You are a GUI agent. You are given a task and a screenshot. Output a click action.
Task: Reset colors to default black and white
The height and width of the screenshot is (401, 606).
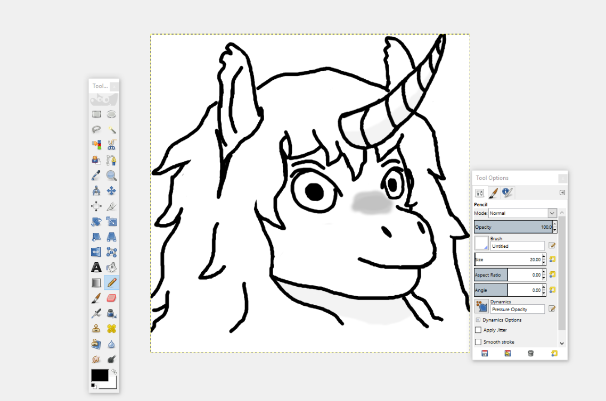coord(94,386)
